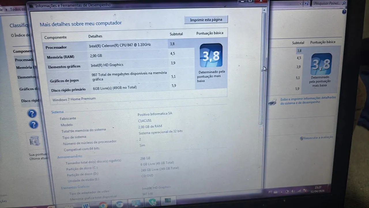Screen dimensions: 369x208
Task: Click the Positivo Informatica SA value
Action: 155,114
